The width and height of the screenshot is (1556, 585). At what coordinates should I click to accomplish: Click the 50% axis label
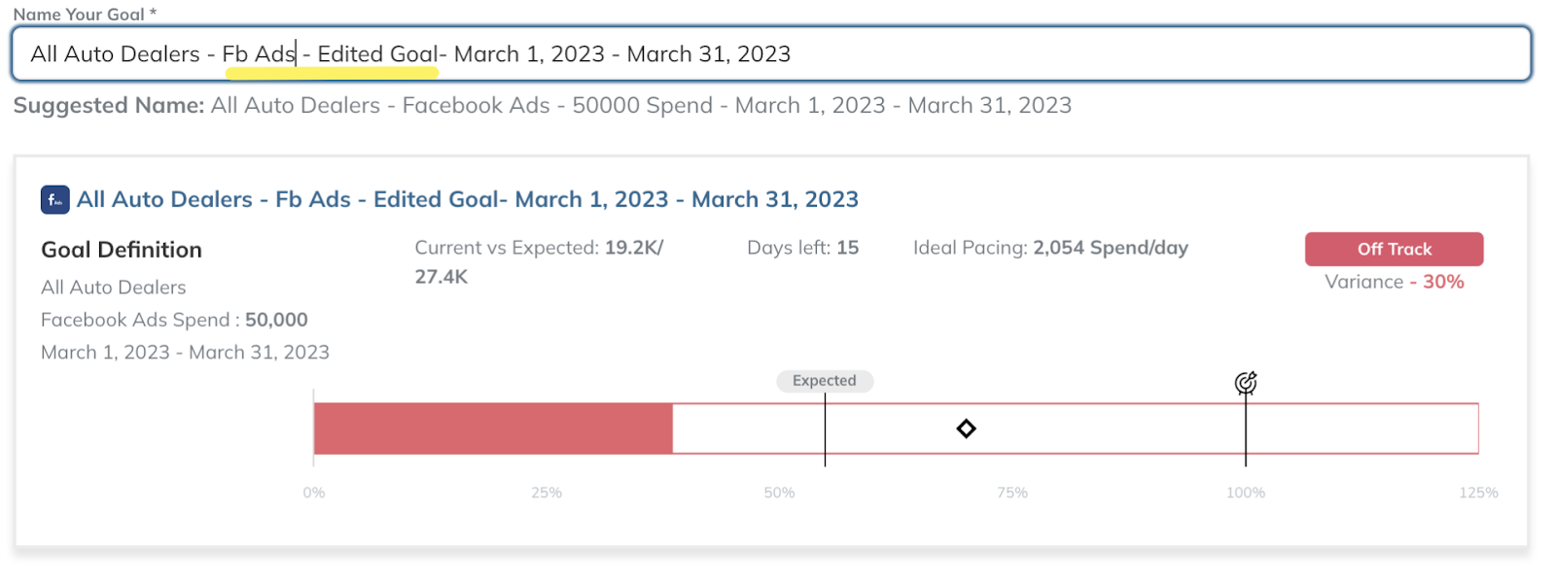pyautogui.click(x=779, y=493)
